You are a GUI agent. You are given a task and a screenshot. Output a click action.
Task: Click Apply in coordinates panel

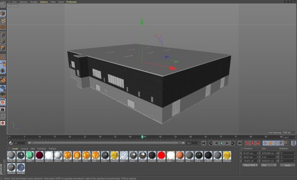(x=287, y=165)
